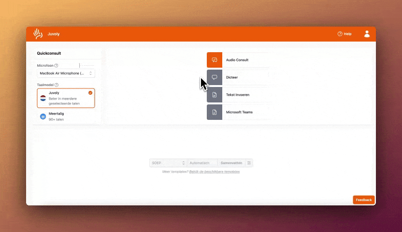Open the Automatisch selector
Screen dimensions: 402x232
(x=202, y=163)
